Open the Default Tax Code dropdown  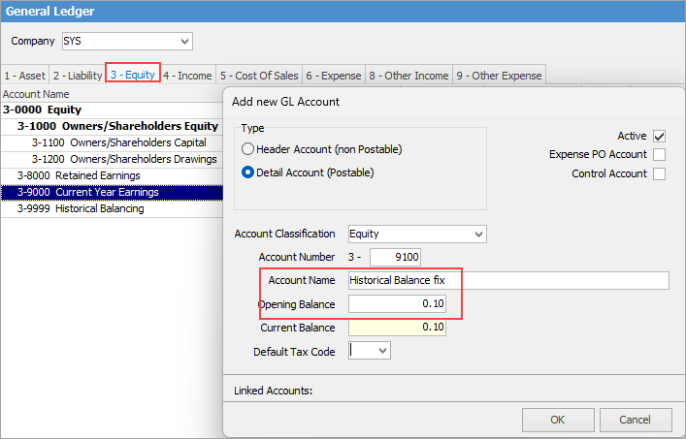[x=381, y=351]
